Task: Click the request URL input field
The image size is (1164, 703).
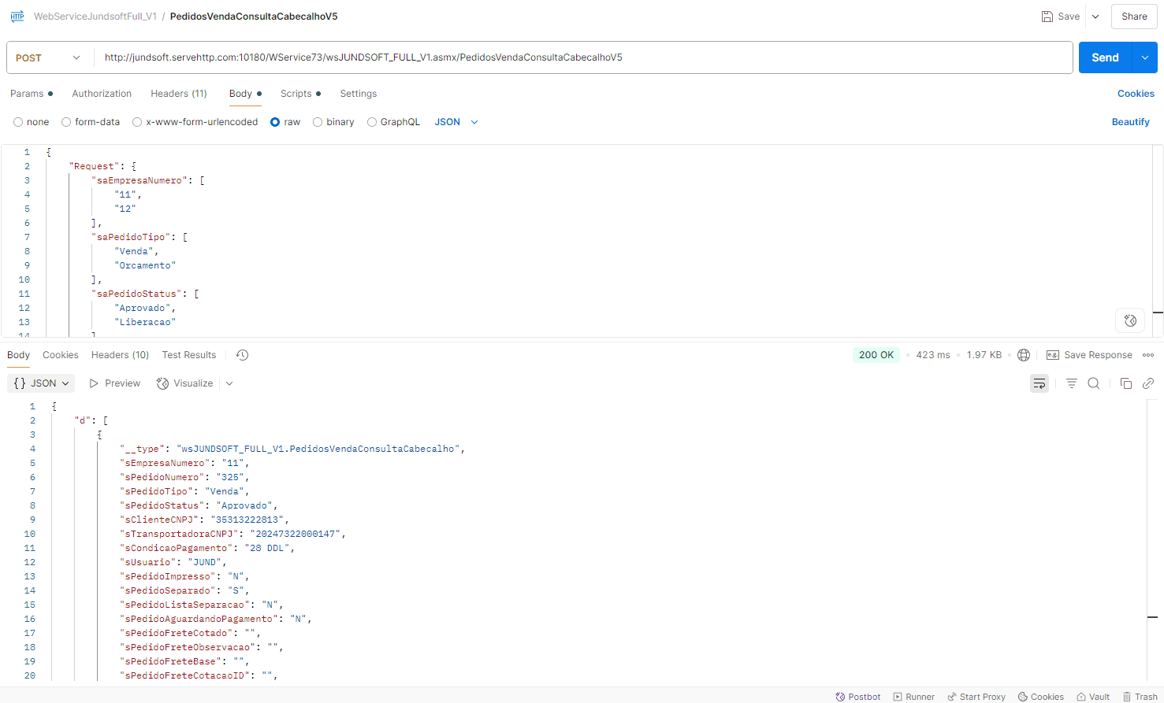Action: pyautogui.click(x=583, y=57)
